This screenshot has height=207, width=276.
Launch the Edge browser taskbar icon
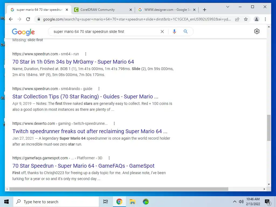click(x=146, y=202)
